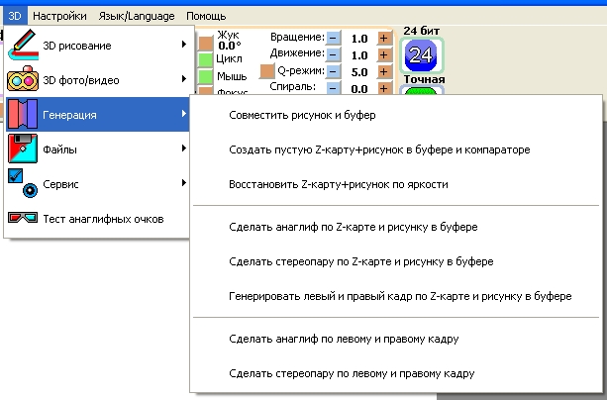The height and width of the screenshot is (400, 607).
Task: Toggle the Цикл green square
Action: (x=206, y=59)
